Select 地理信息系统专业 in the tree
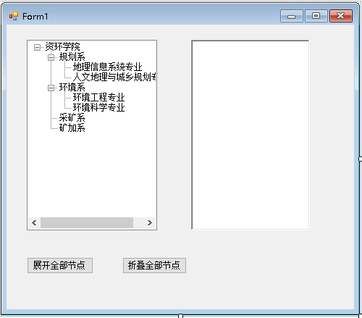This screenshot has height=318, width=362. [x=107, y=67]
